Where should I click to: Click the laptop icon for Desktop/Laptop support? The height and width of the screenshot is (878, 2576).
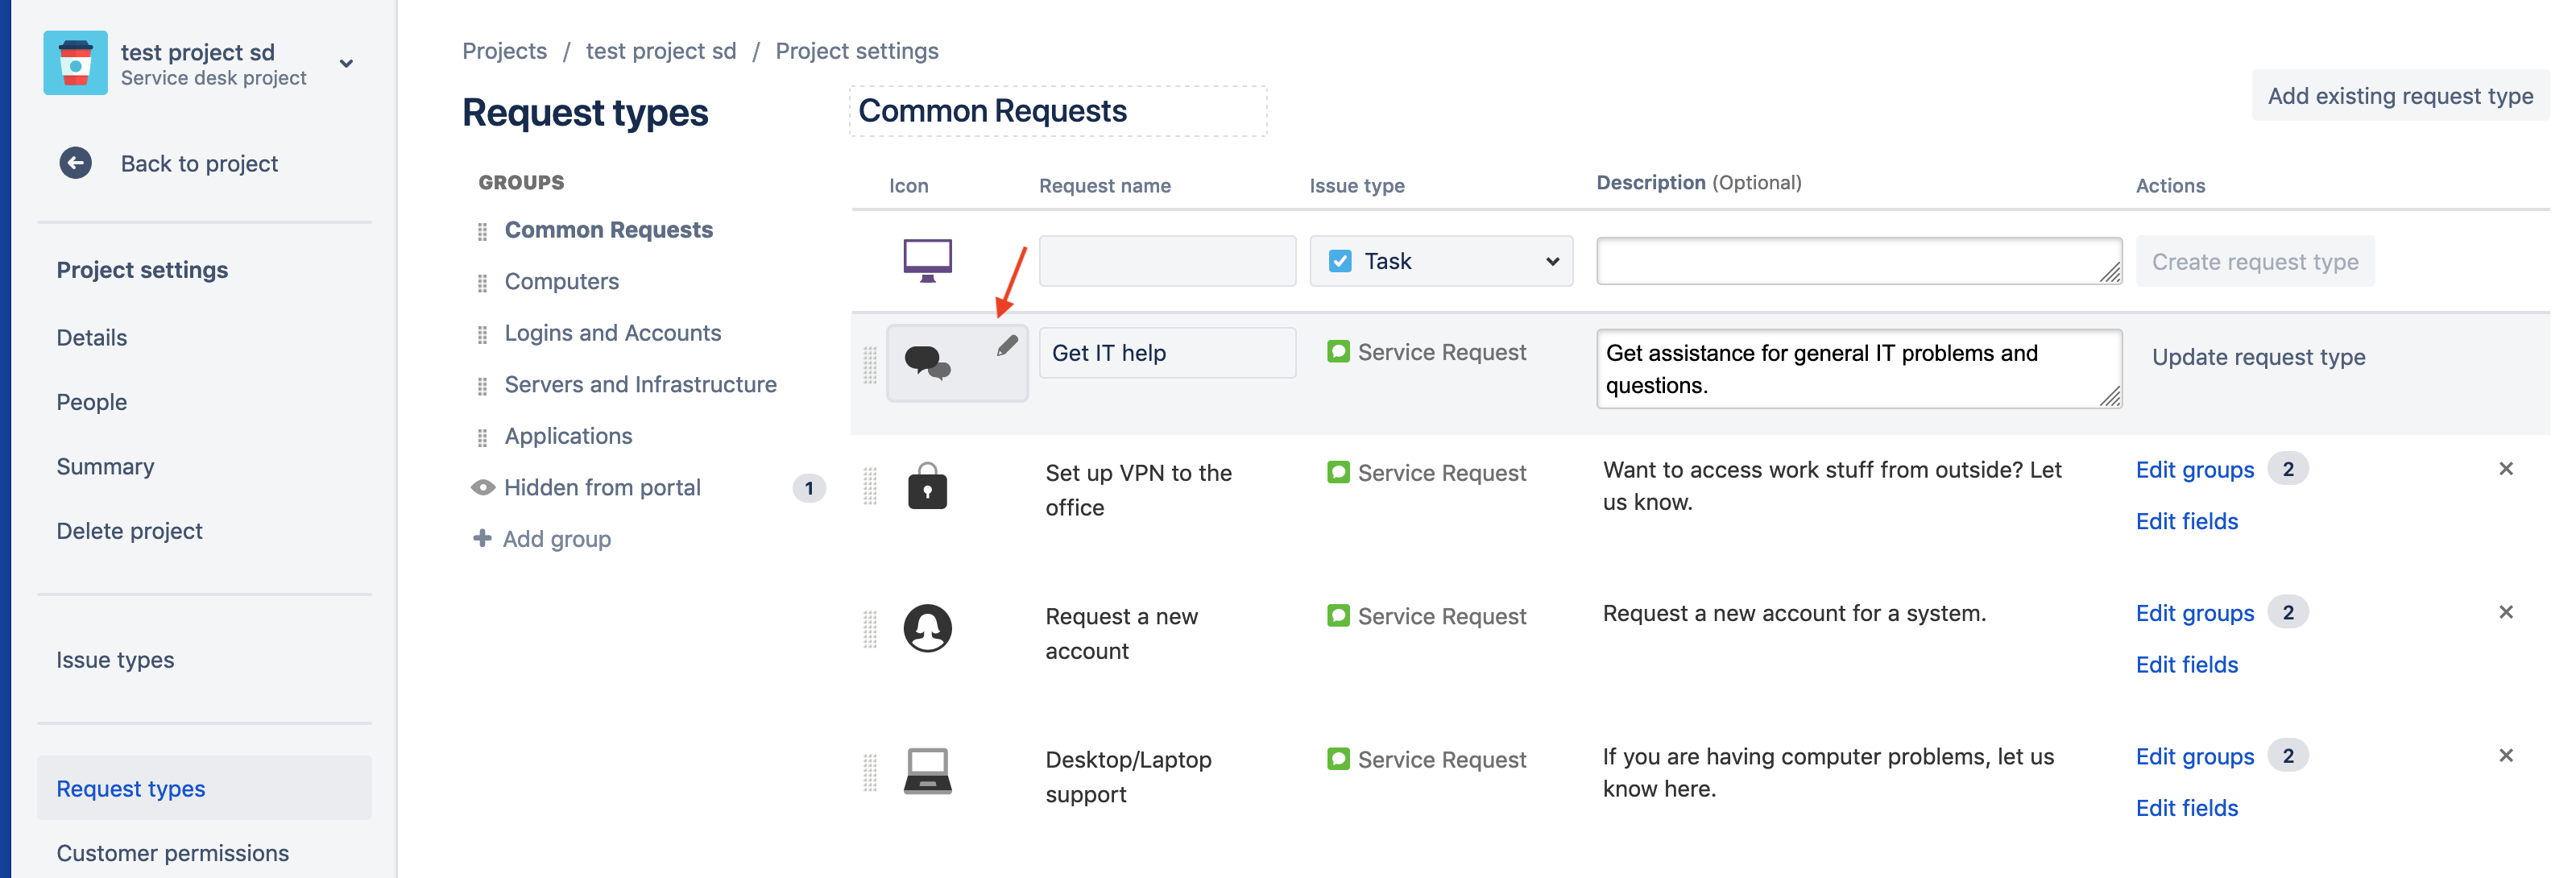(x=927, y=770)
